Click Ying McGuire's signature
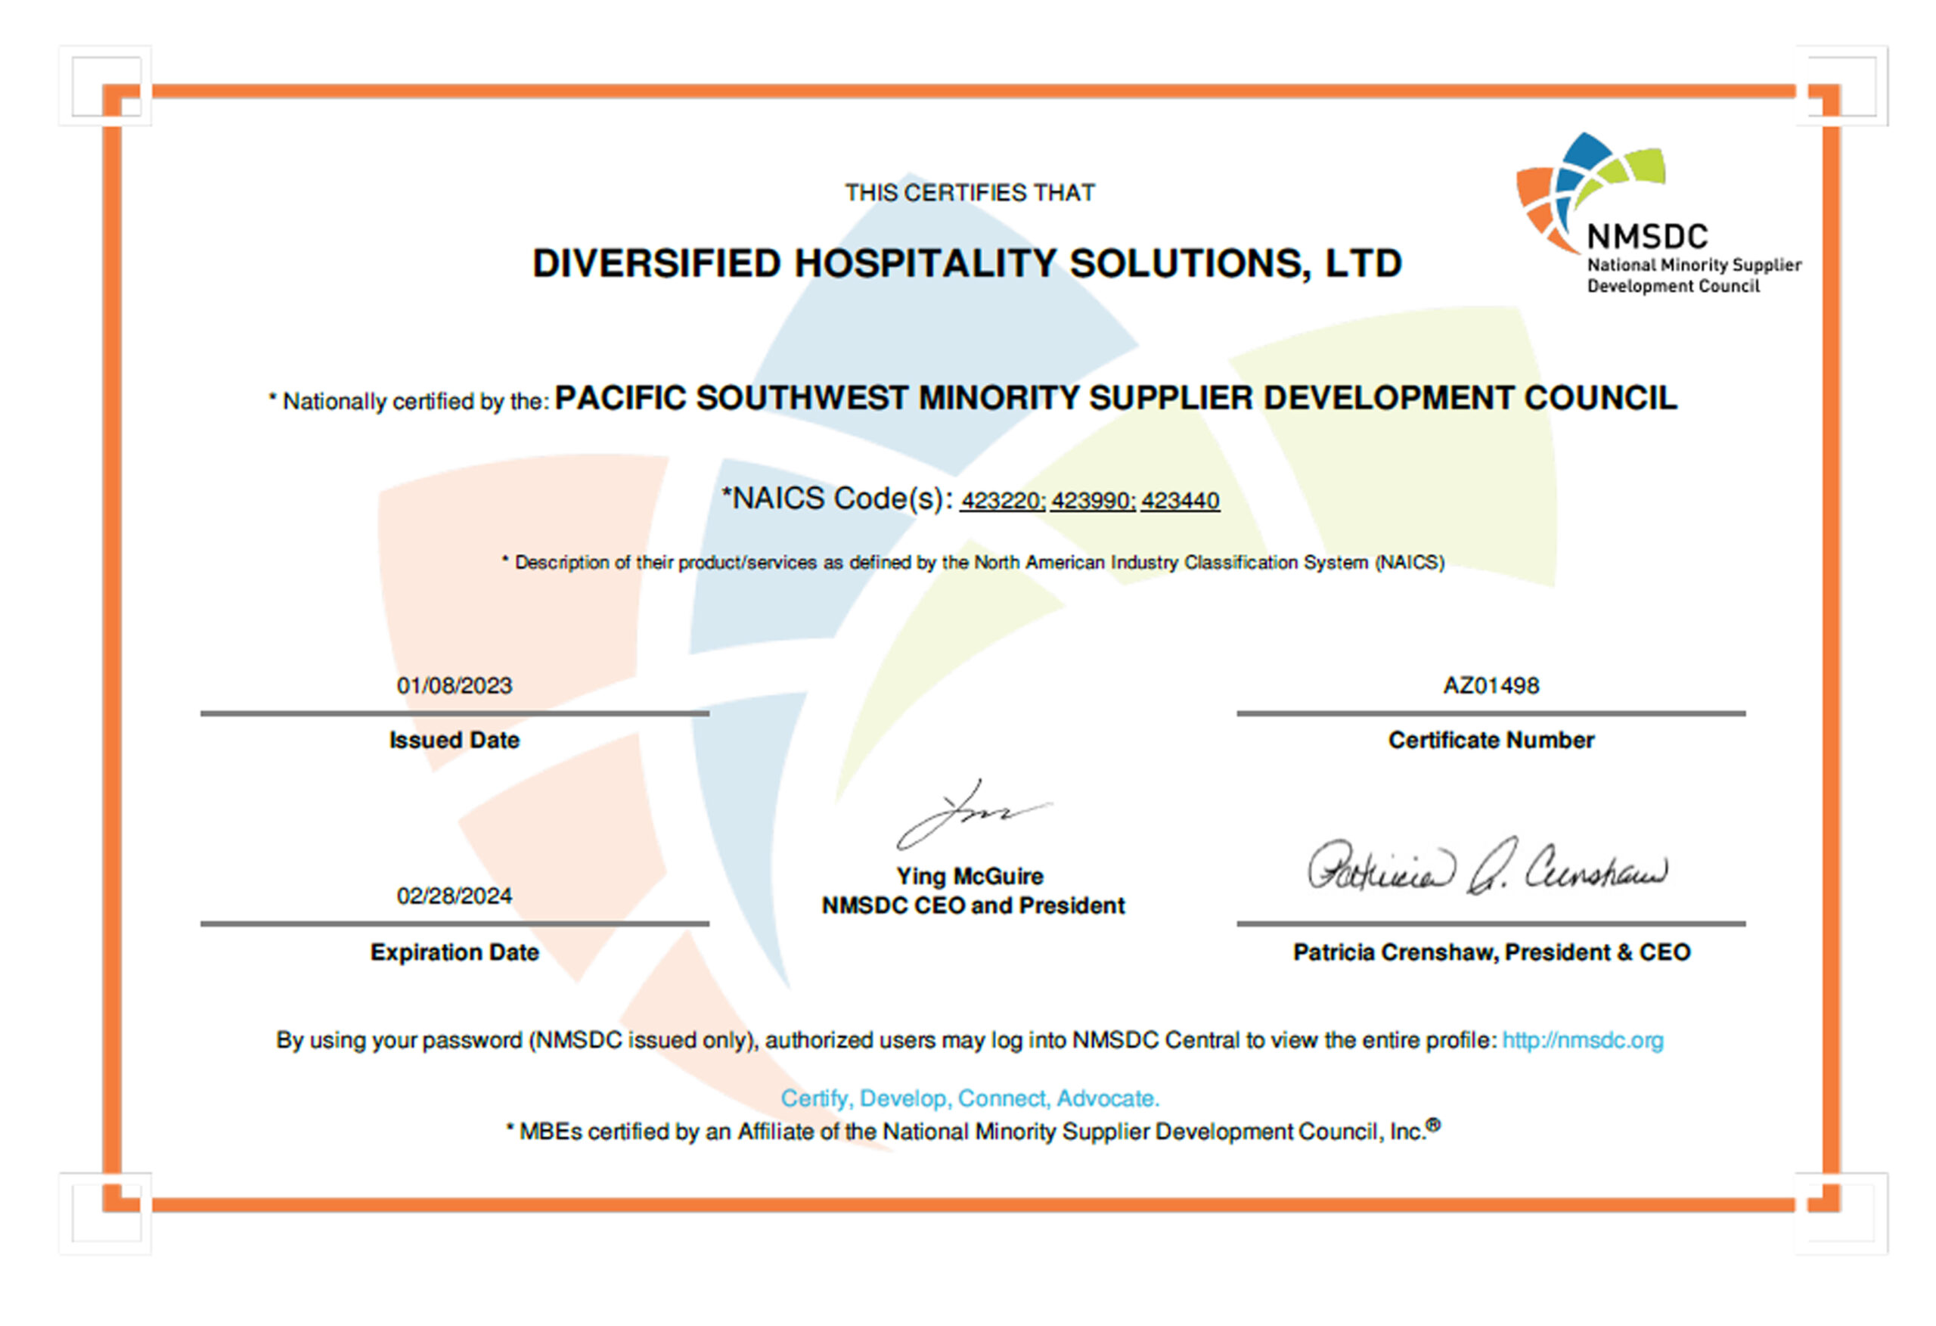This screenshot has height=1326, width=1936. [973, 814]
